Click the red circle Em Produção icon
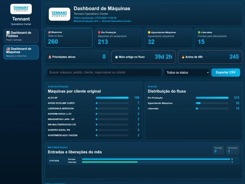Image resolution: width=245 pixels, height=184 pixels. (x=99, y=32)
